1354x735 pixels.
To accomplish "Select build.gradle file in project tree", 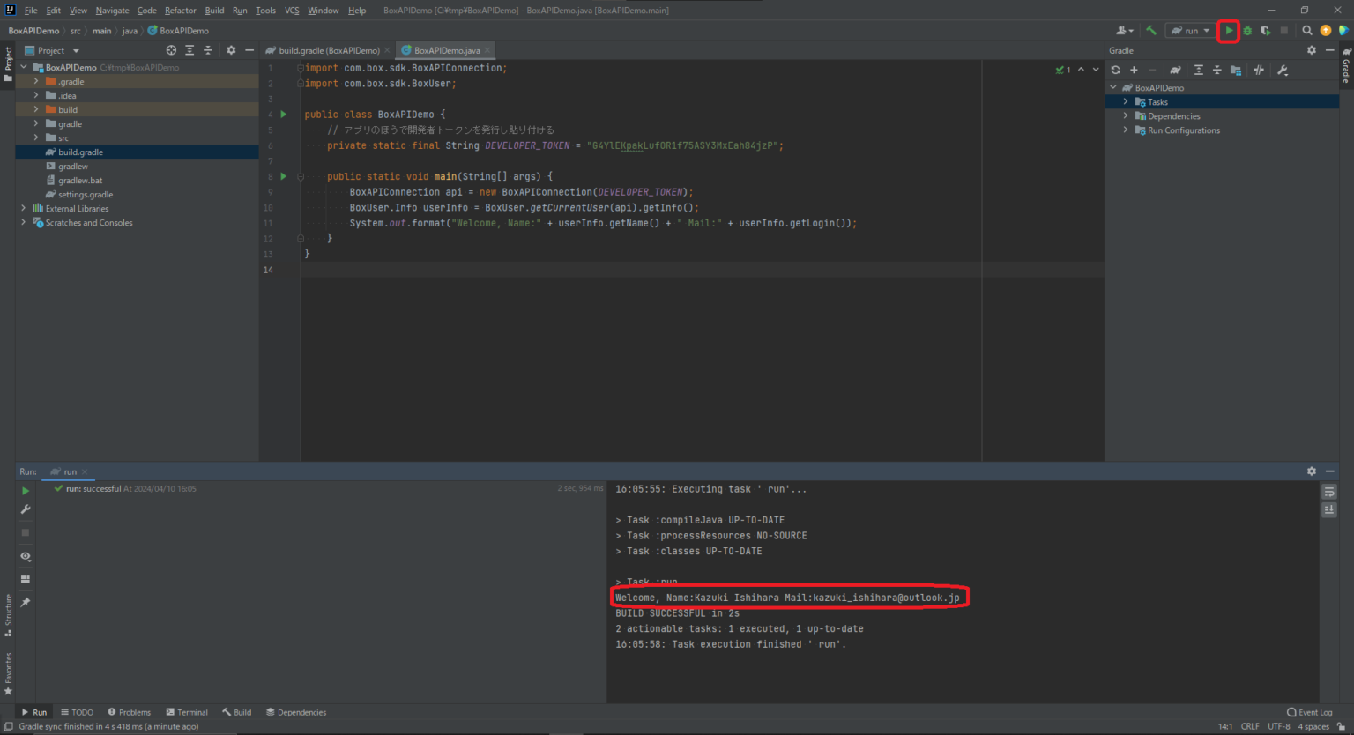I will [x=80, y=152].
